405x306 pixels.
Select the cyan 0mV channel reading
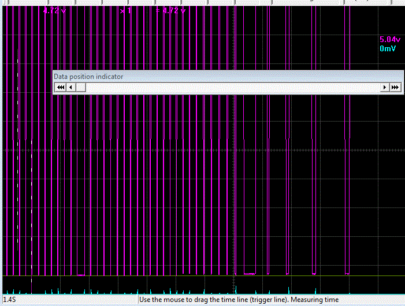point(388,49)
